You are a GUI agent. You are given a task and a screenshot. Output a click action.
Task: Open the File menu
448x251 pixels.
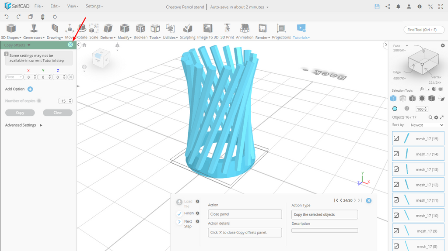38,6
